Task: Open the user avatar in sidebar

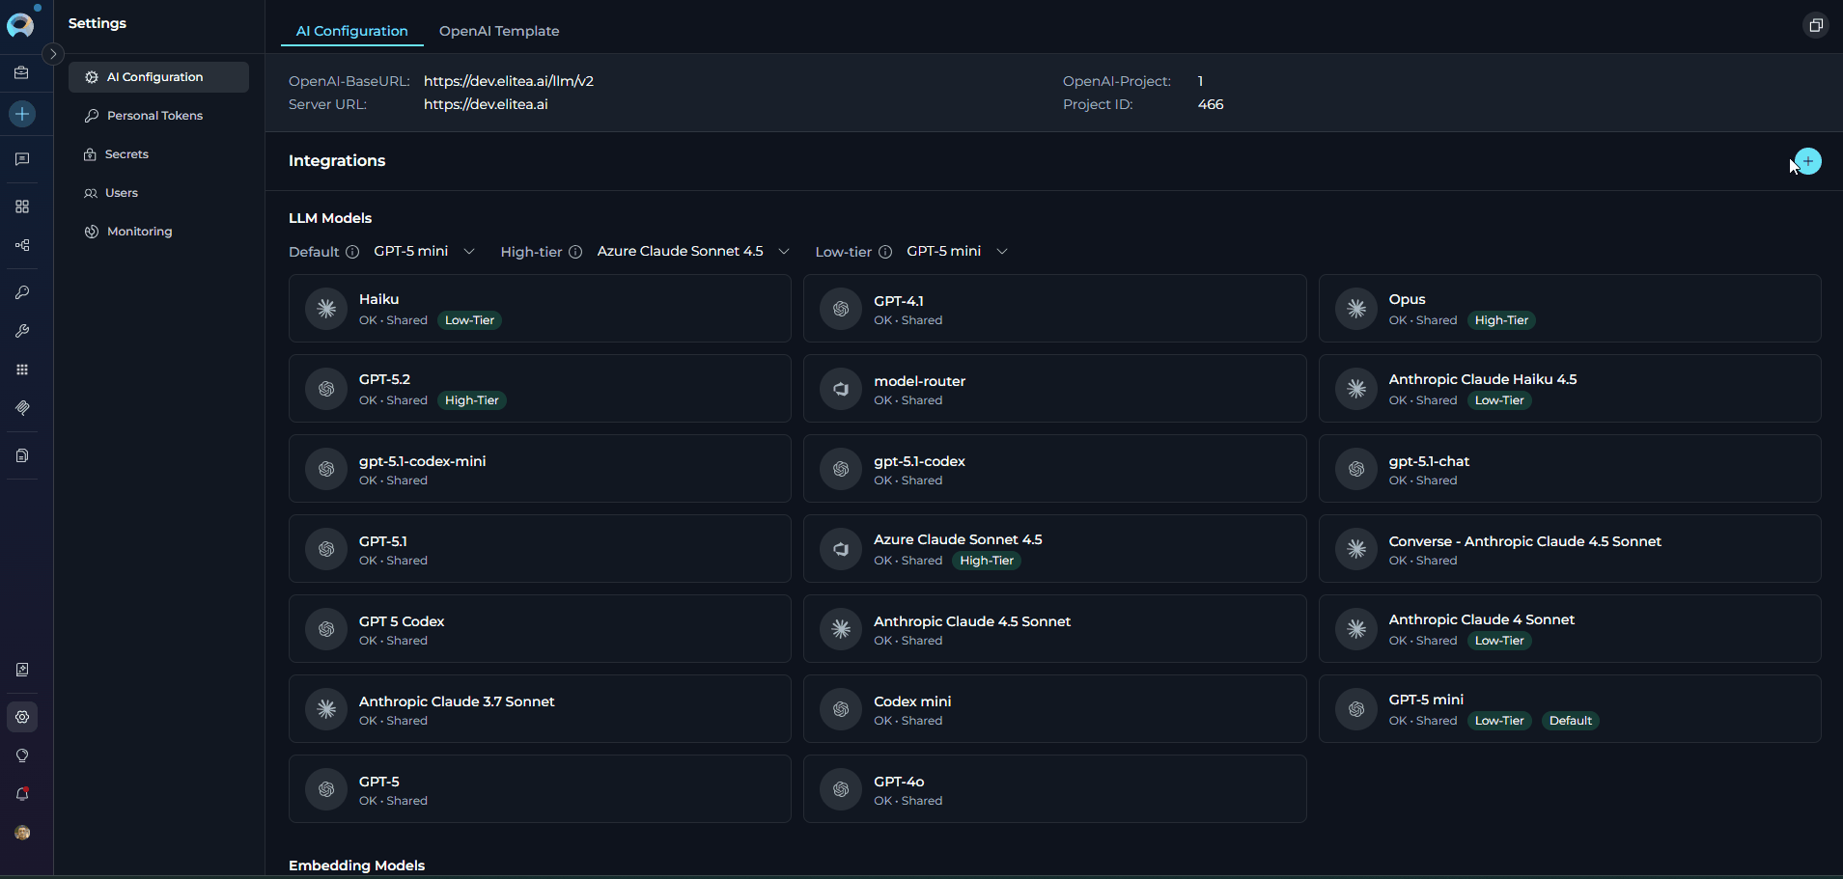Action: 22,833
